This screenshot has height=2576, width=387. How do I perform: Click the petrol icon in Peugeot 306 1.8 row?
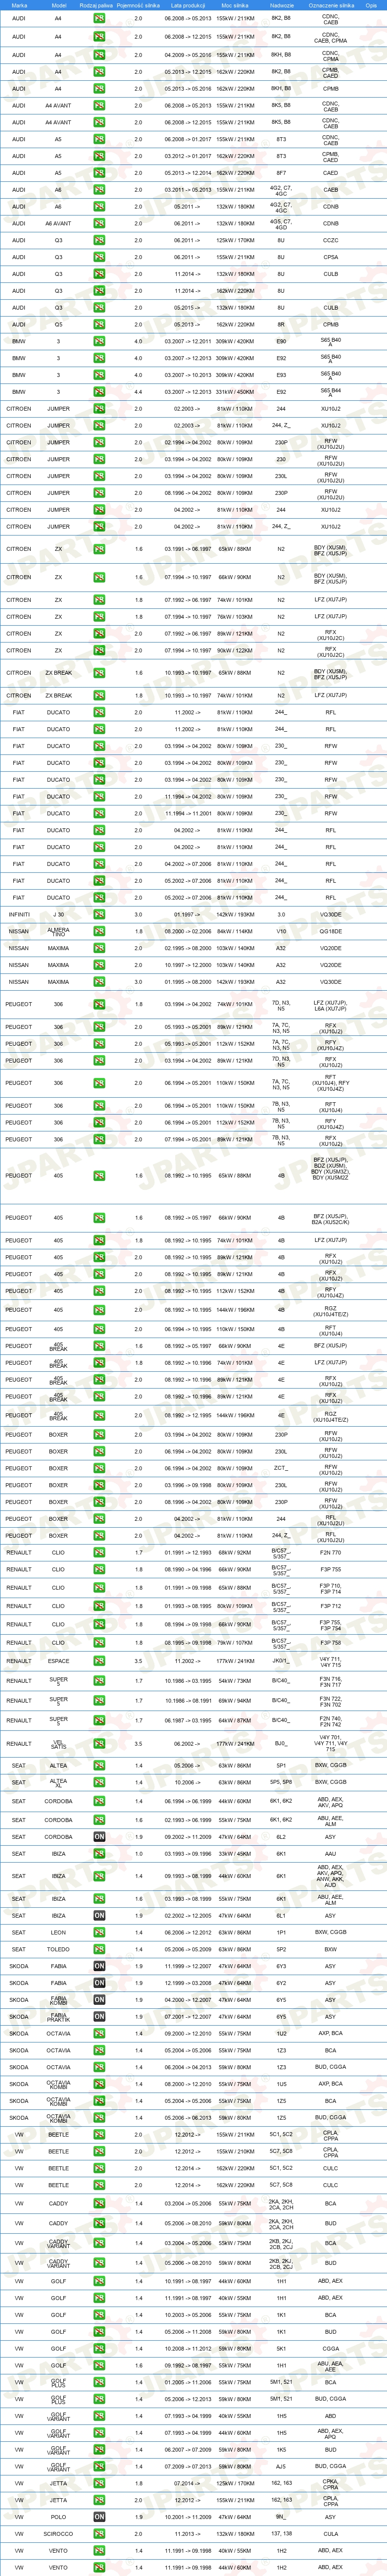tap(99, 1004)
